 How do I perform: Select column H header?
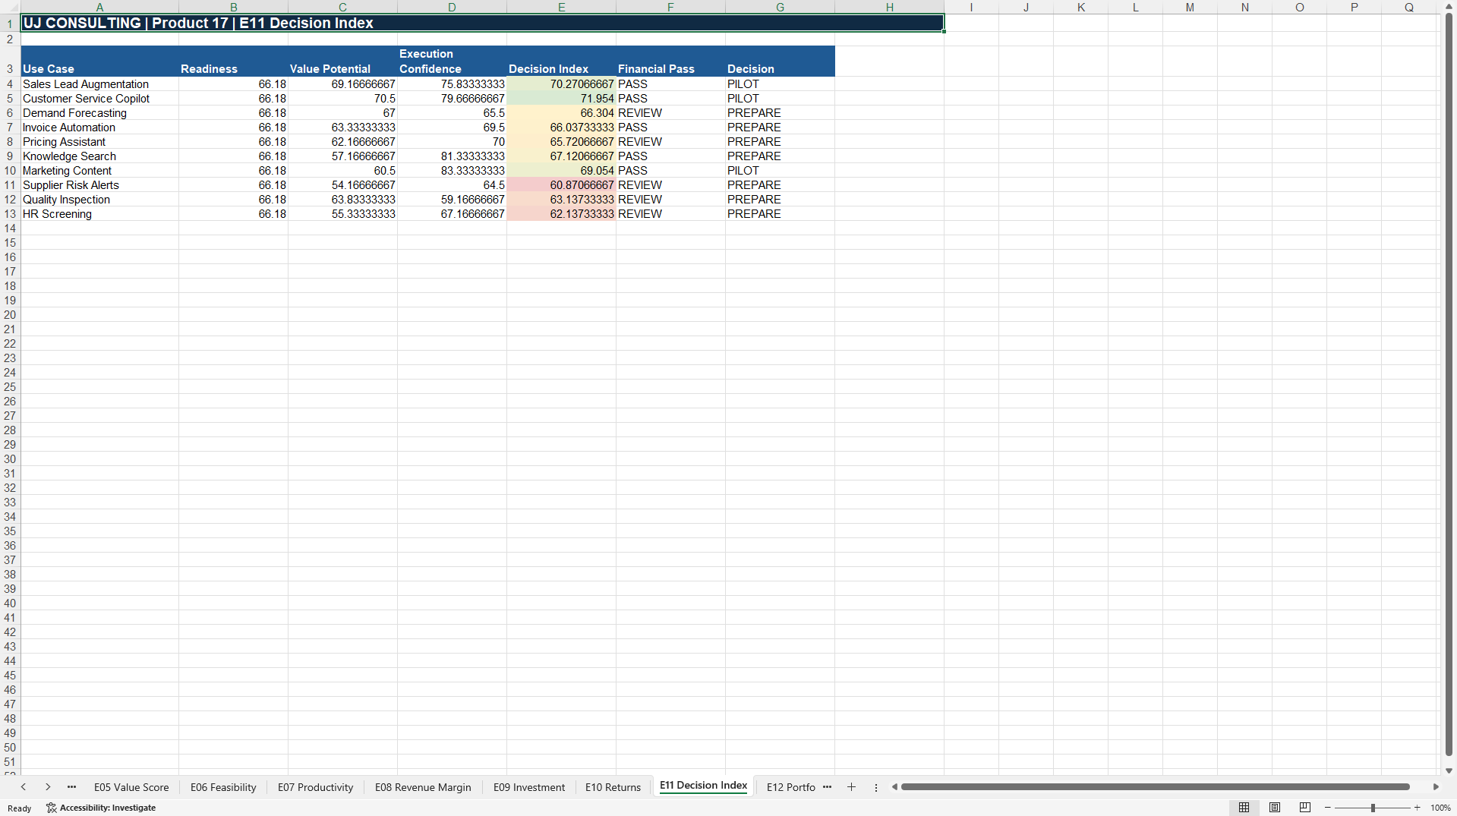(889, 7)
